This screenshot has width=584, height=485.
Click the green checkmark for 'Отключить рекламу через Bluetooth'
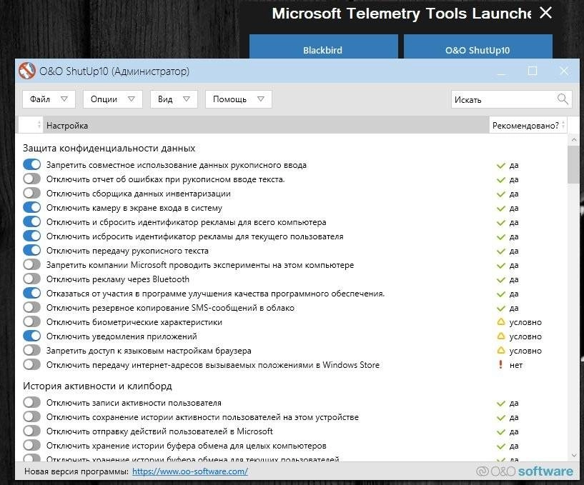(501, 280)
